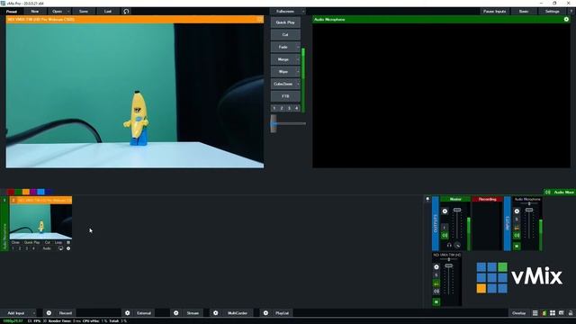Image resolution: width=576 pixels, height=324 pixels.
Task: Click the Record button
Action: point(66,313)
